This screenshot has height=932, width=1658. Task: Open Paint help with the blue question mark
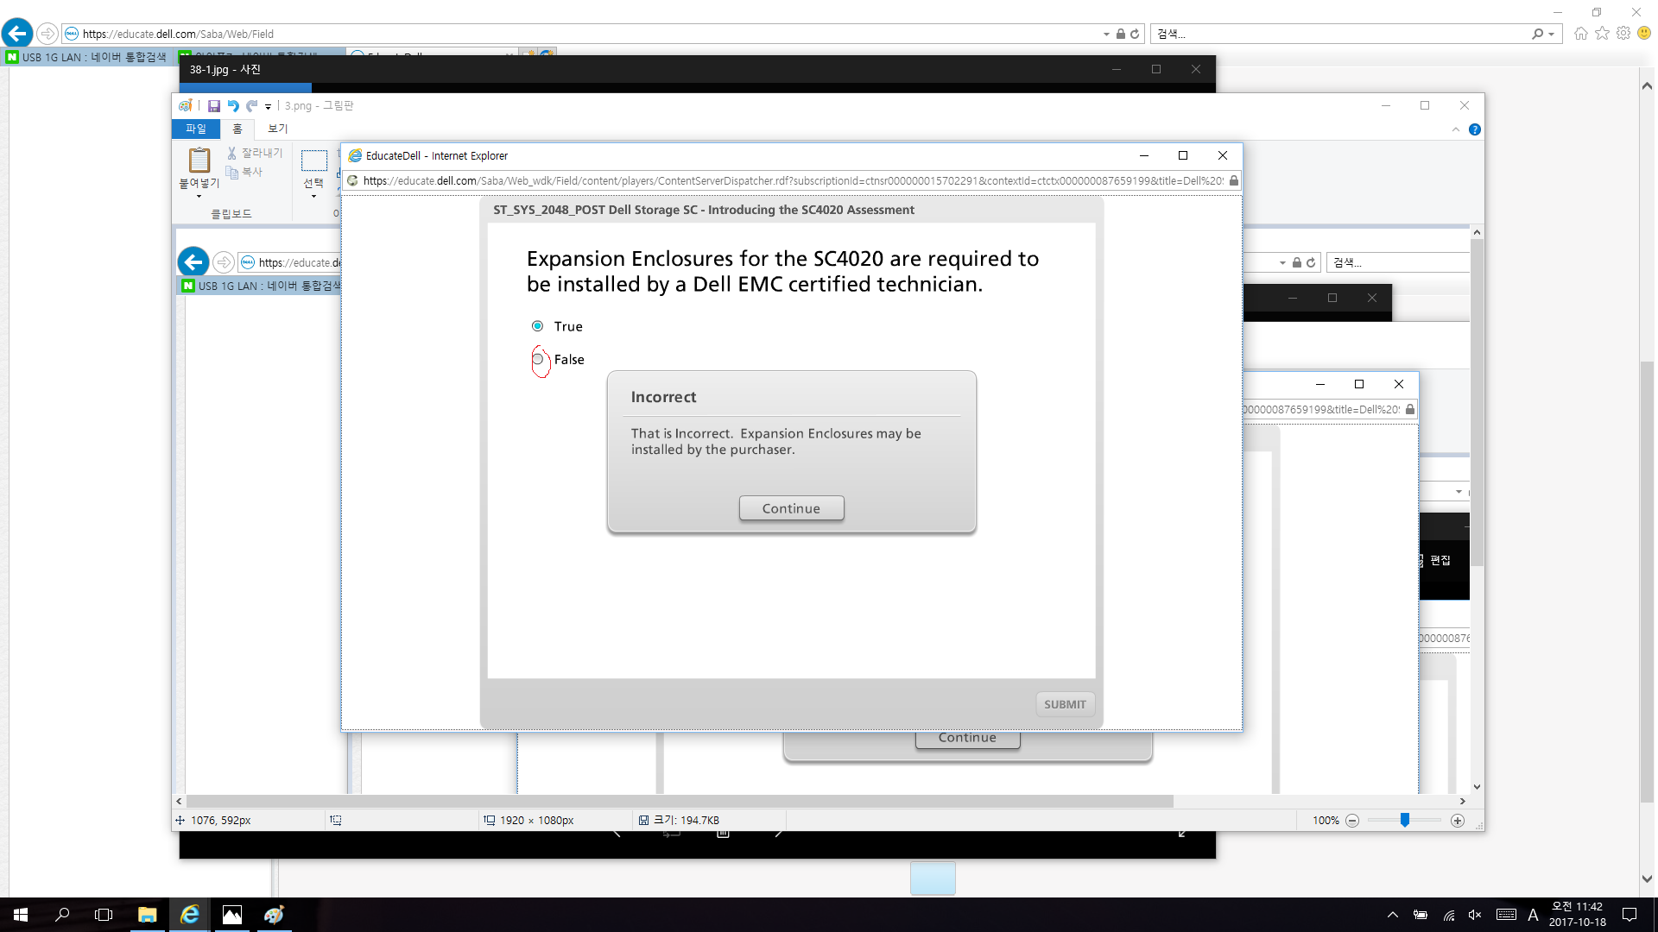1474,129
